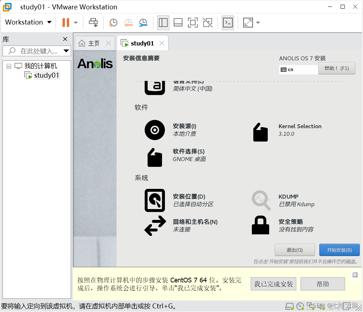
Task: Close the study01 tab
Action: (x=162, y=43)
